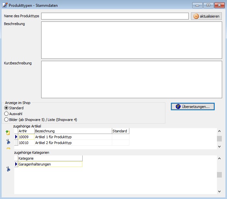Click the scissors icon next to category list
This screenshot has height=199, width=227.
click(x=8, y=169)
